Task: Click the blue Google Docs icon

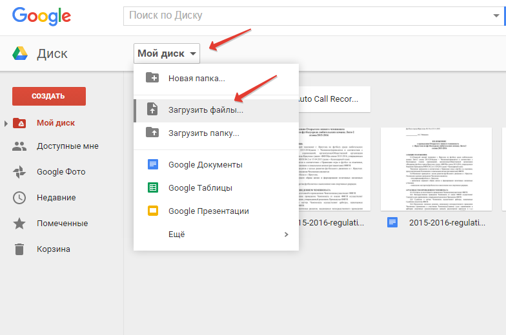Action: [x=153, y=164]
